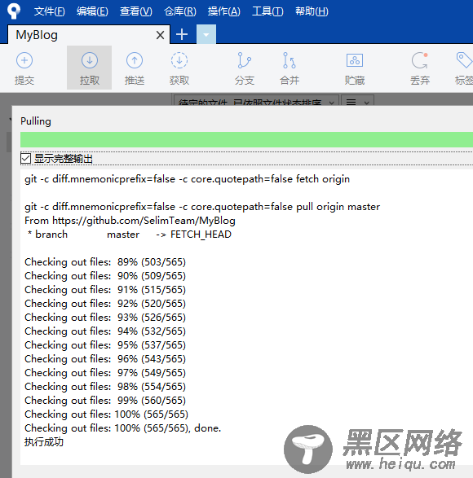Add a new tab with plus button

182,34
